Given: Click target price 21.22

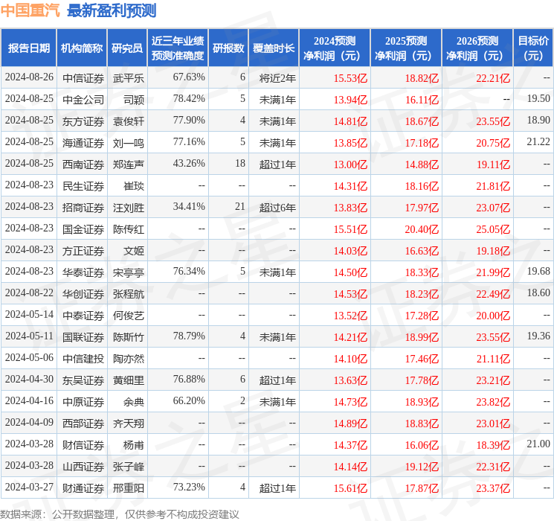Looking at the screenshot, I should coord(538,141).
